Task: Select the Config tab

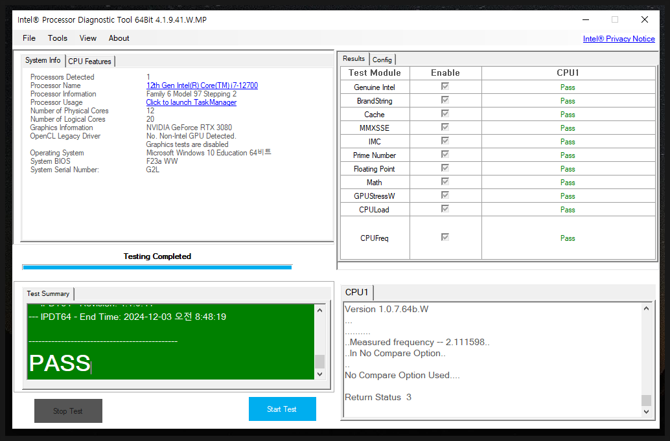Action: tap(382, 60)
